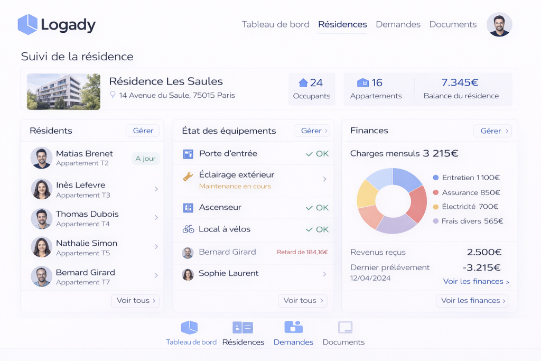541x361 pixels.
Task: Click the Porte d'entrée equipment icon
Action: tap(188, 154)
